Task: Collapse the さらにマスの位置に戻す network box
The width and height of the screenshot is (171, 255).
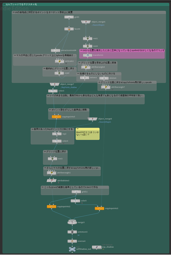Action: point(45,168)
